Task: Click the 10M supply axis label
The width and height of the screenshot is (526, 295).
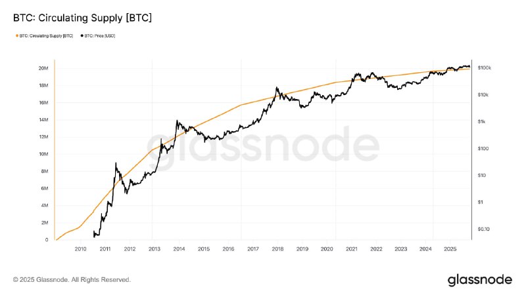Action: [x=43, y=154]
